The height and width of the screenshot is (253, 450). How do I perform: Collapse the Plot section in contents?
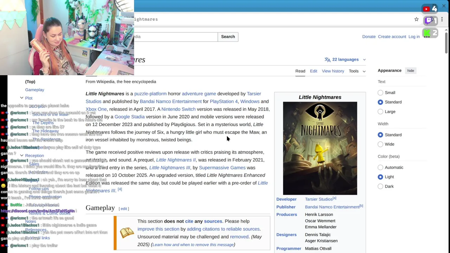click(x=21, y=98)
